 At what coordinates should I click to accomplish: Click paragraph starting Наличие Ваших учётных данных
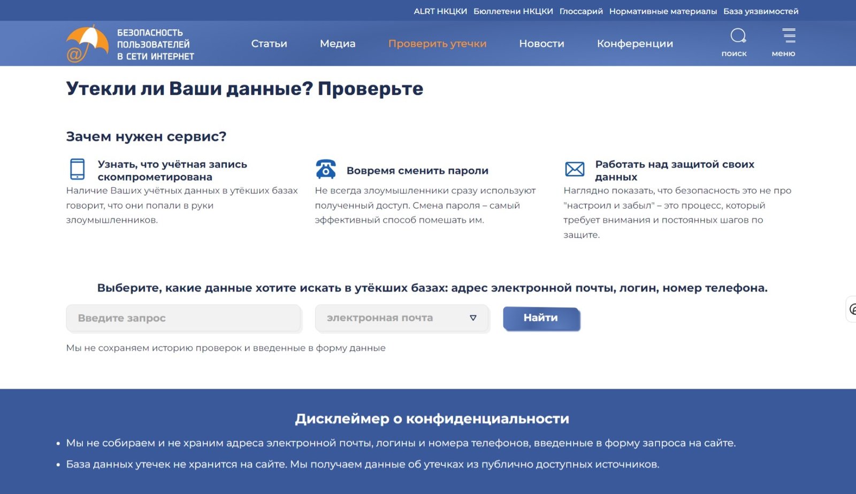click(x=182, y=205)
